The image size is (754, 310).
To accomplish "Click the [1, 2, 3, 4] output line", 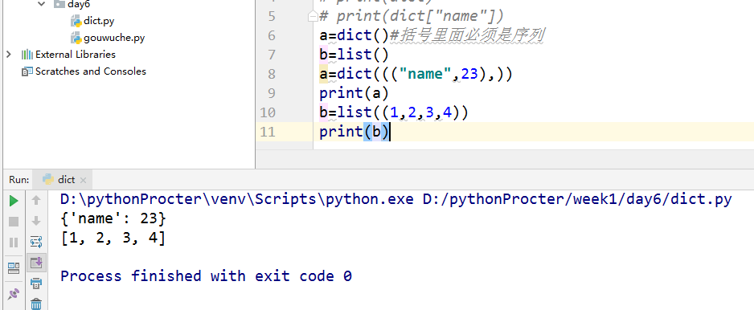I will tap(113, 239).
